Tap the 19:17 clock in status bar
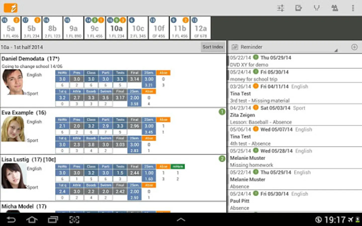Viewport: 362px width, 226px height. tap(335, 220)
